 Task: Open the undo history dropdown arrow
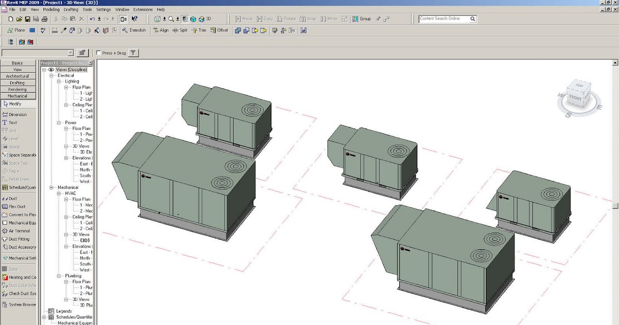tap(99, 19)
